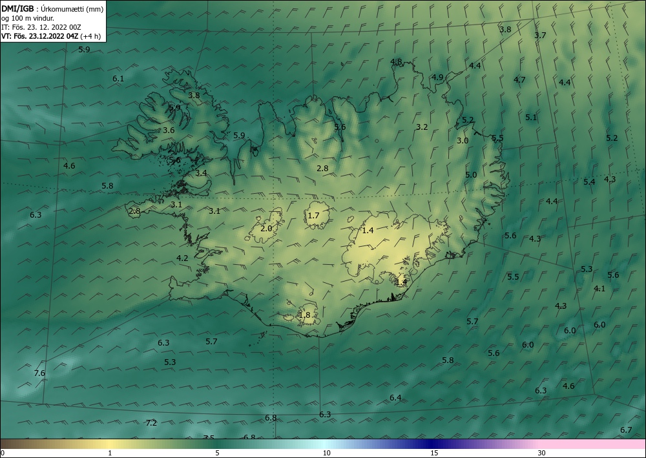Click the color scale label '10'
This screenshot has width=646, height=458.
(x=326, y=453)
